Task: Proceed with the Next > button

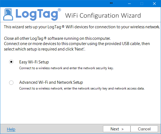Action: point(117,129)
